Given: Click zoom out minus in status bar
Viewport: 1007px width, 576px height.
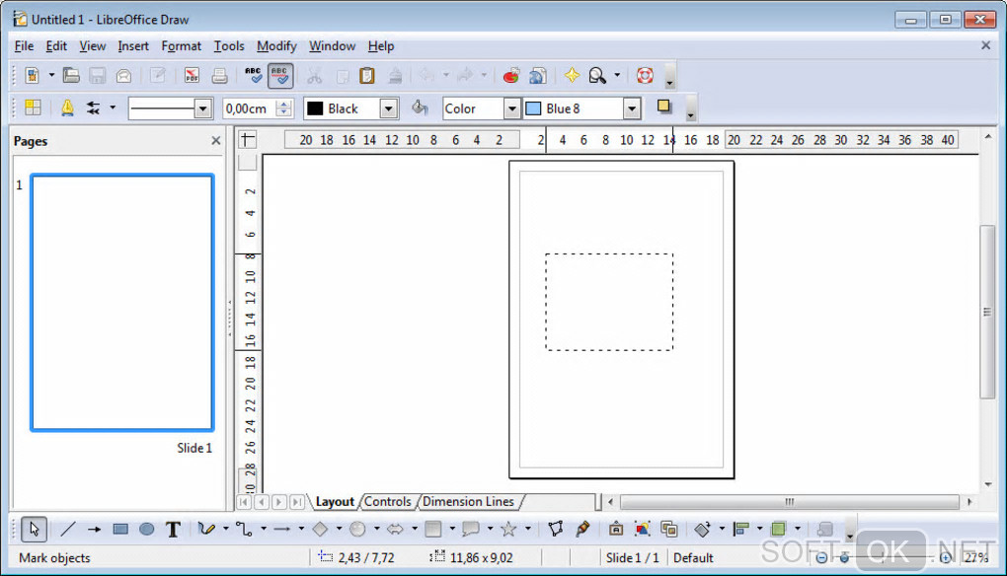Looking at the screenshot, I should pos(821,558).
